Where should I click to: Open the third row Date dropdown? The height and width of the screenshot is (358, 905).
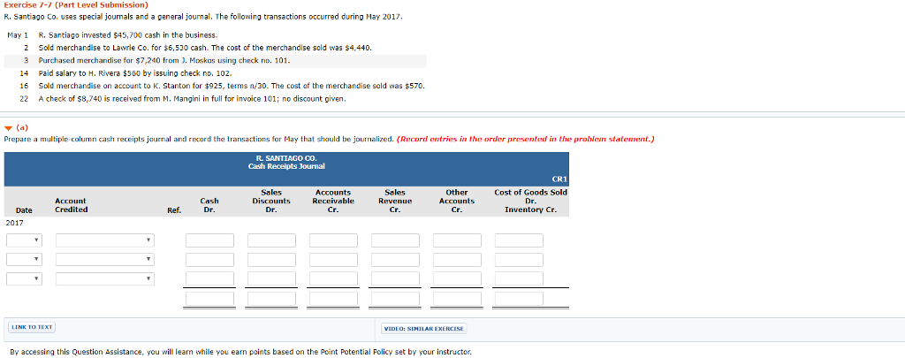point(23,278)
